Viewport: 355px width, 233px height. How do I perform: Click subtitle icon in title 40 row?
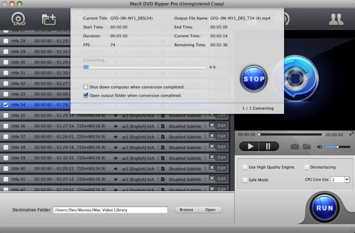(x=163, y=169)
